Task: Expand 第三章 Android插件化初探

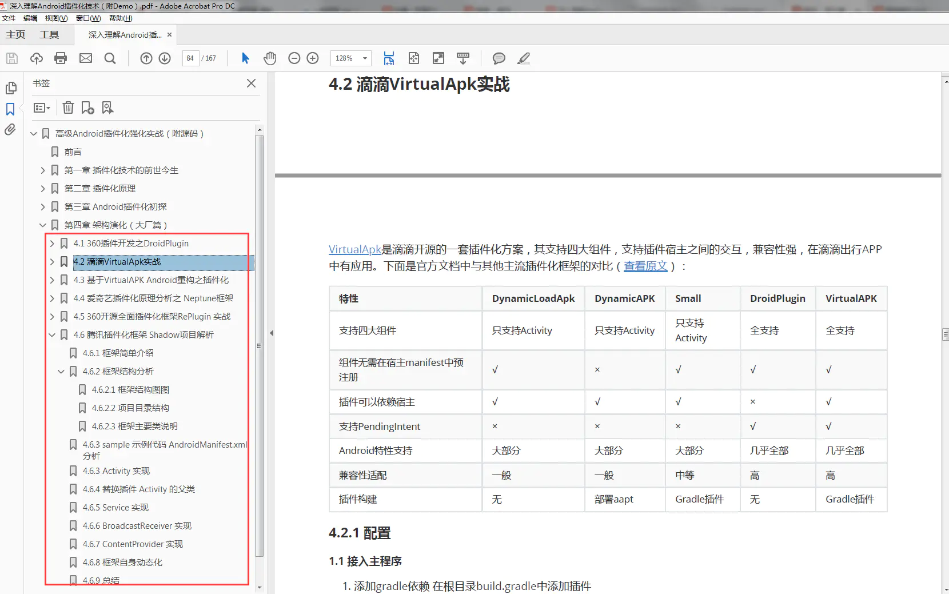Action: 43,207
